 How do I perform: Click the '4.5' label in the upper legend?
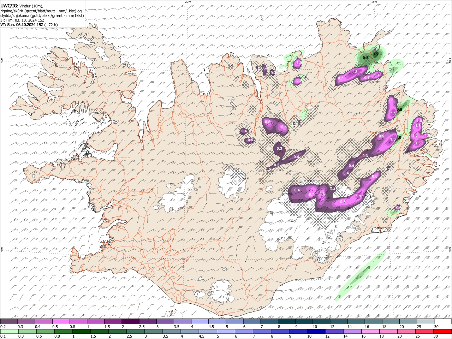point(211,327)
